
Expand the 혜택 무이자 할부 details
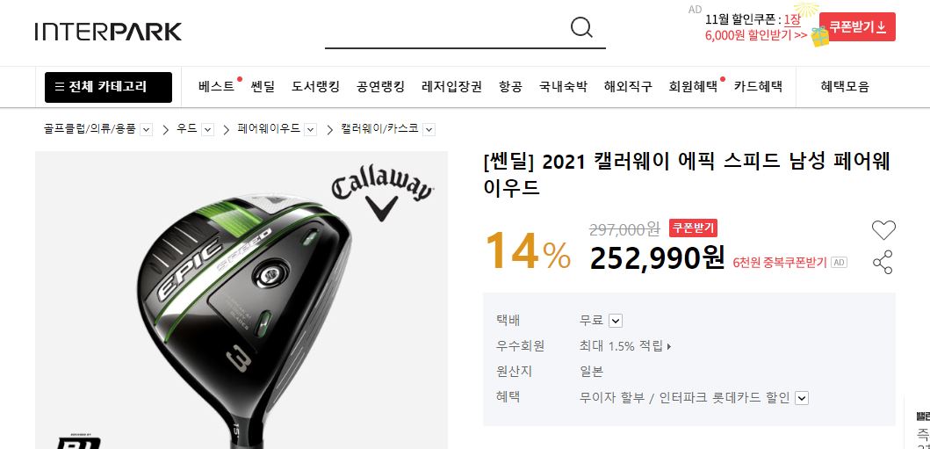click(x=802, y=398)
